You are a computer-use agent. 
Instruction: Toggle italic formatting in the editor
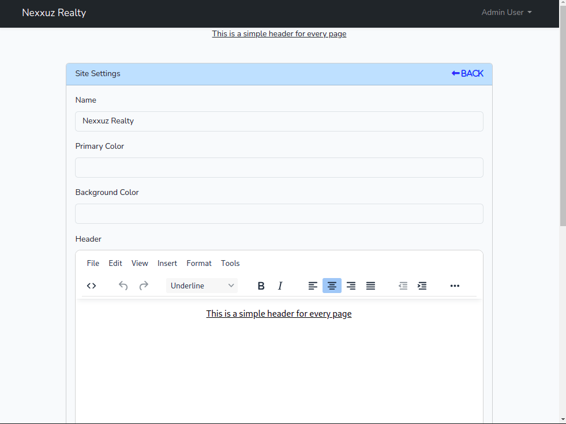point(280,286)
